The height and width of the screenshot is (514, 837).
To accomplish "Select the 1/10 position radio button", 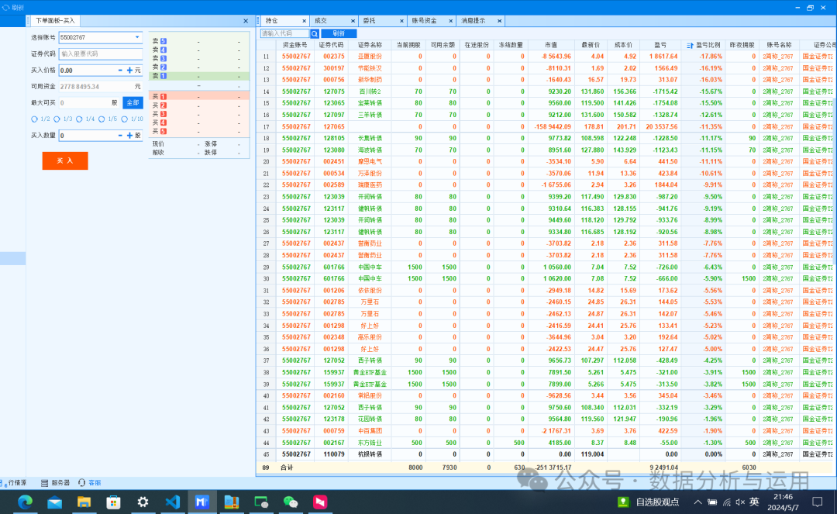I will (124, 119).
